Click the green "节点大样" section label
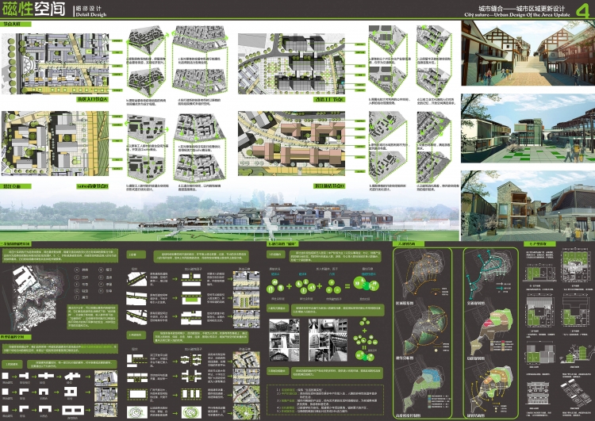 pyautogui.click(x=15, y=24)
